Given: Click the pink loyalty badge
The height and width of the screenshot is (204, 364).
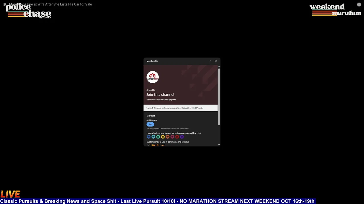Looking at the screenshot, I should [172, 137].
